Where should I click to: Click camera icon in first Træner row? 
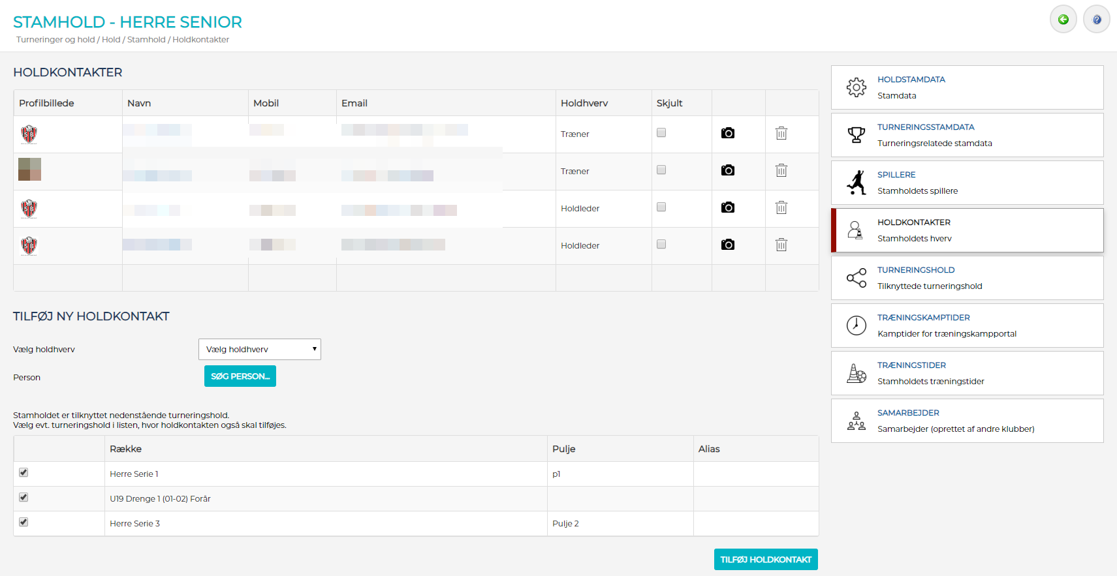click(x=727, y=133)
